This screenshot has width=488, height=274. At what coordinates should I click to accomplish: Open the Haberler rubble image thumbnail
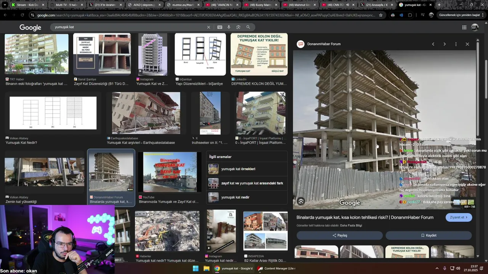point(167,231)
